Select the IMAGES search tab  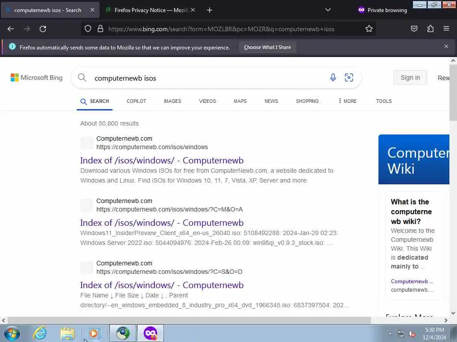(172, 101)
